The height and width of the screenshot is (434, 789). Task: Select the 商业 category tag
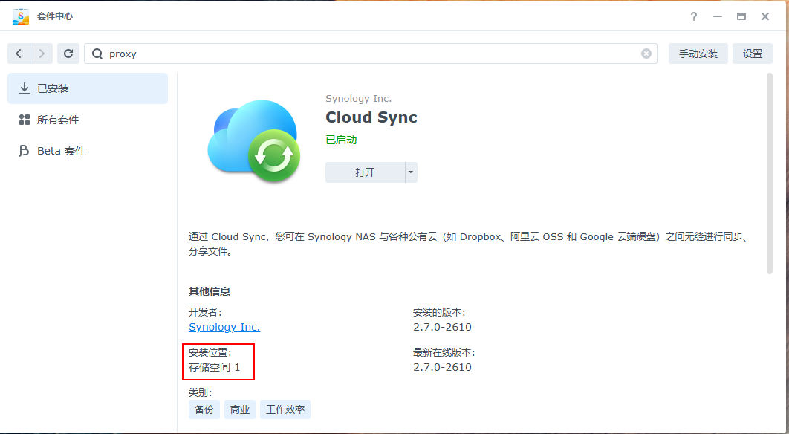click(x=240, y=409)
